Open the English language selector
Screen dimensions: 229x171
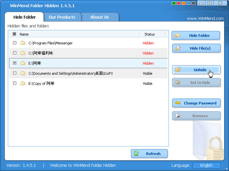tap(206, 165)
